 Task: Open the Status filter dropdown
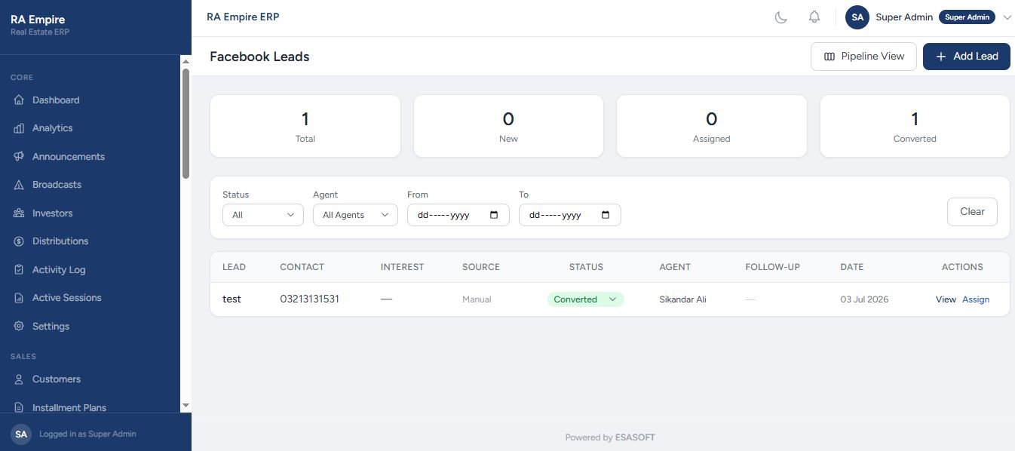[x=262, y=215]
